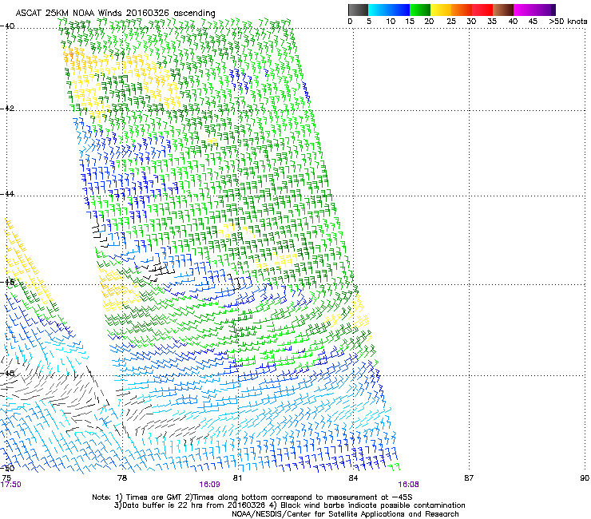This screenshot has width=591, height=519.
Task: Click the NOAA/NESDIS credit line
Action: tap(345, 514)
